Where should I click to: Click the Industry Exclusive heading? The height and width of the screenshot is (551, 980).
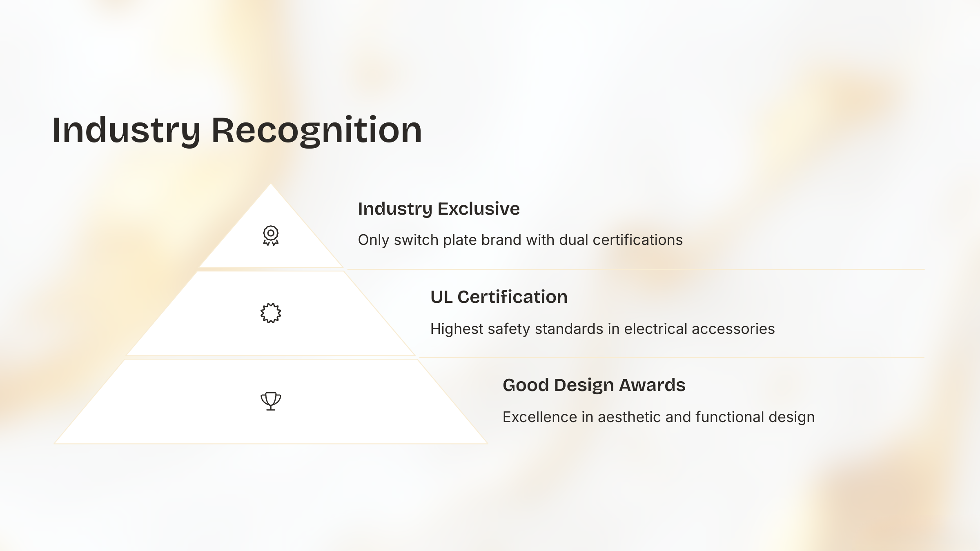tap(439, 209)
